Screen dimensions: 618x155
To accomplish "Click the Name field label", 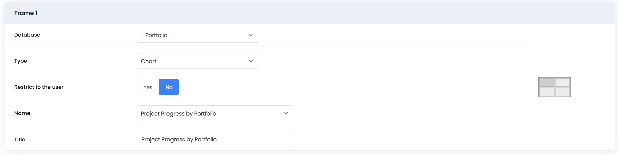I will pyautogui.click(x=22, y=113).
